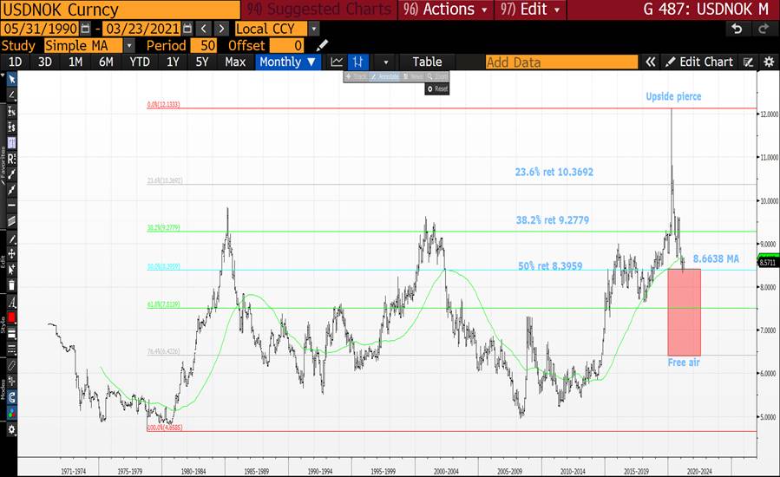Click the trash delete annotation icon
Image resolution: width=780 pixels, height=477 pixels.
(11, 285)
